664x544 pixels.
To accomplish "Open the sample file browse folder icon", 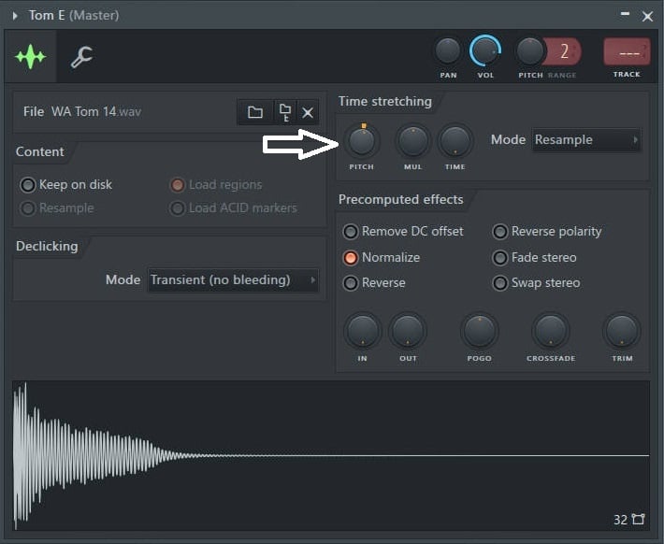I will pyautogui.click(x=255, y=112).
